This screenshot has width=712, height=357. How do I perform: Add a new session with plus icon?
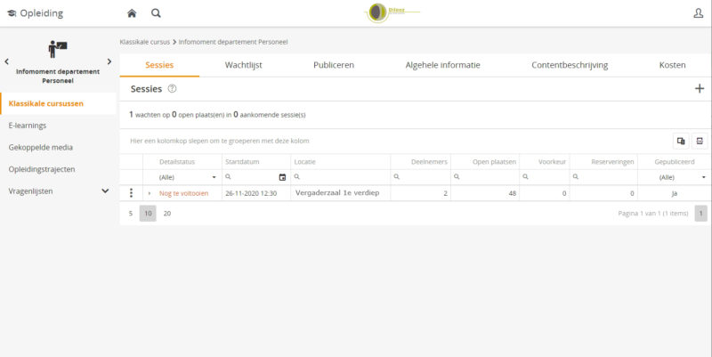tap(700, 88)
